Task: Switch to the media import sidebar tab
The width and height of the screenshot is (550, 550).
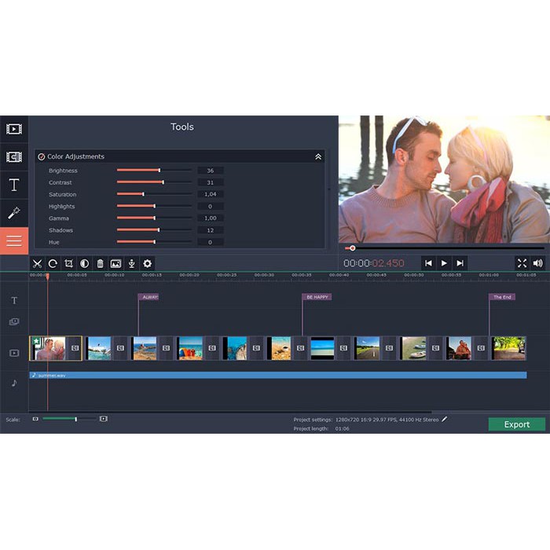Action: point(14,129)
